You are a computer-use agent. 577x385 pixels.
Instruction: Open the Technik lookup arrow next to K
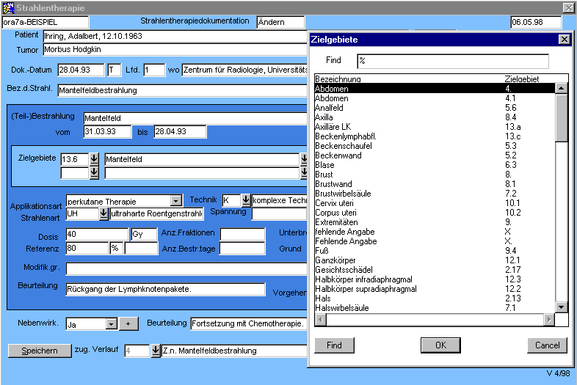point(246,200)
